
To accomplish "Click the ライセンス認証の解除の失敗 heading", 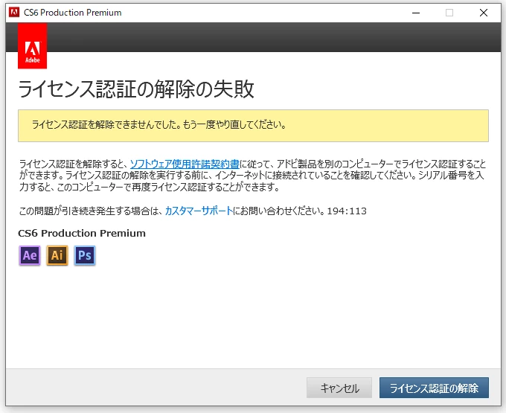I will click(136, 89).
